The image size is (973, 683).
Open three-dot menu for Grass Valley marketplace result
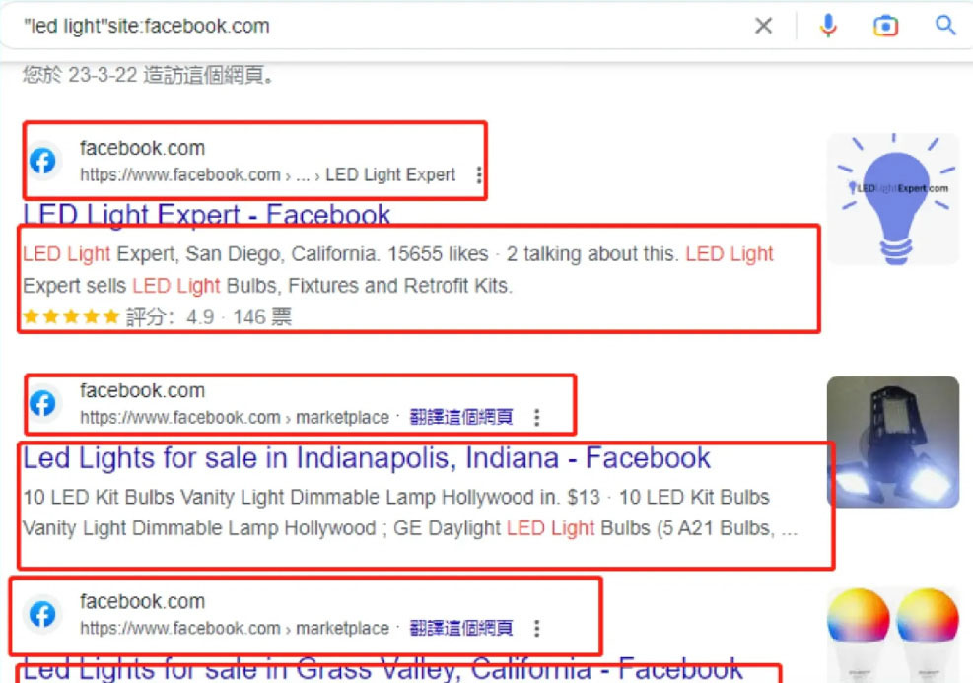[x=536, y=628]
